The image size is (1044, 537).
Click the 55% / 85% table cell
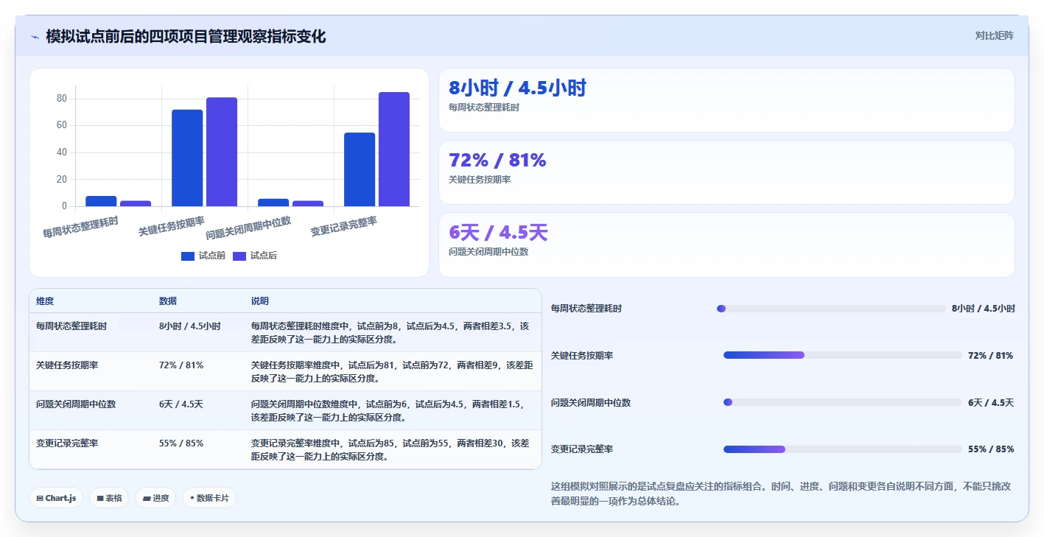181,443
